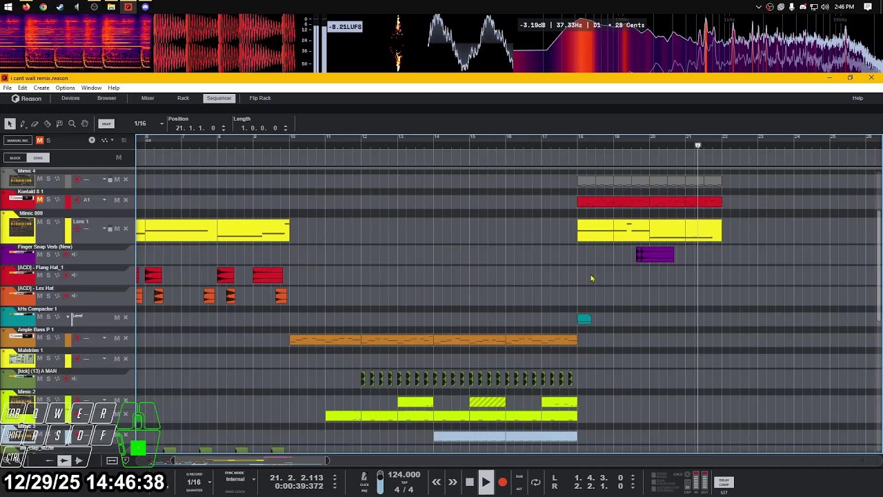Open the Window menu
The width and height of the screenshot is (883, 497).
(x=91, y=88)
